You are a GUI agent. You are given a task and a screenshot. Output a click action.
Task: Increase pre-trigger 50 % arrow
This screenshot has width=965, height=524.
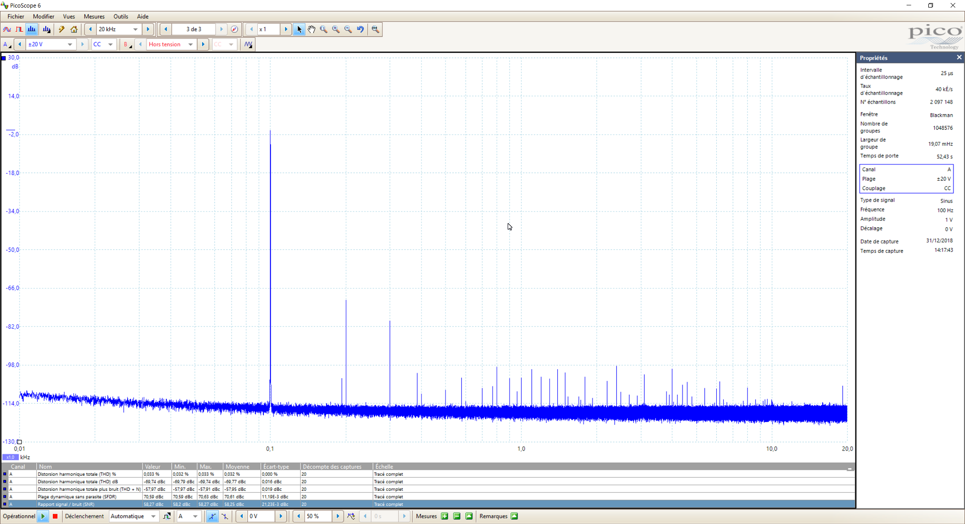click(338, 516)
